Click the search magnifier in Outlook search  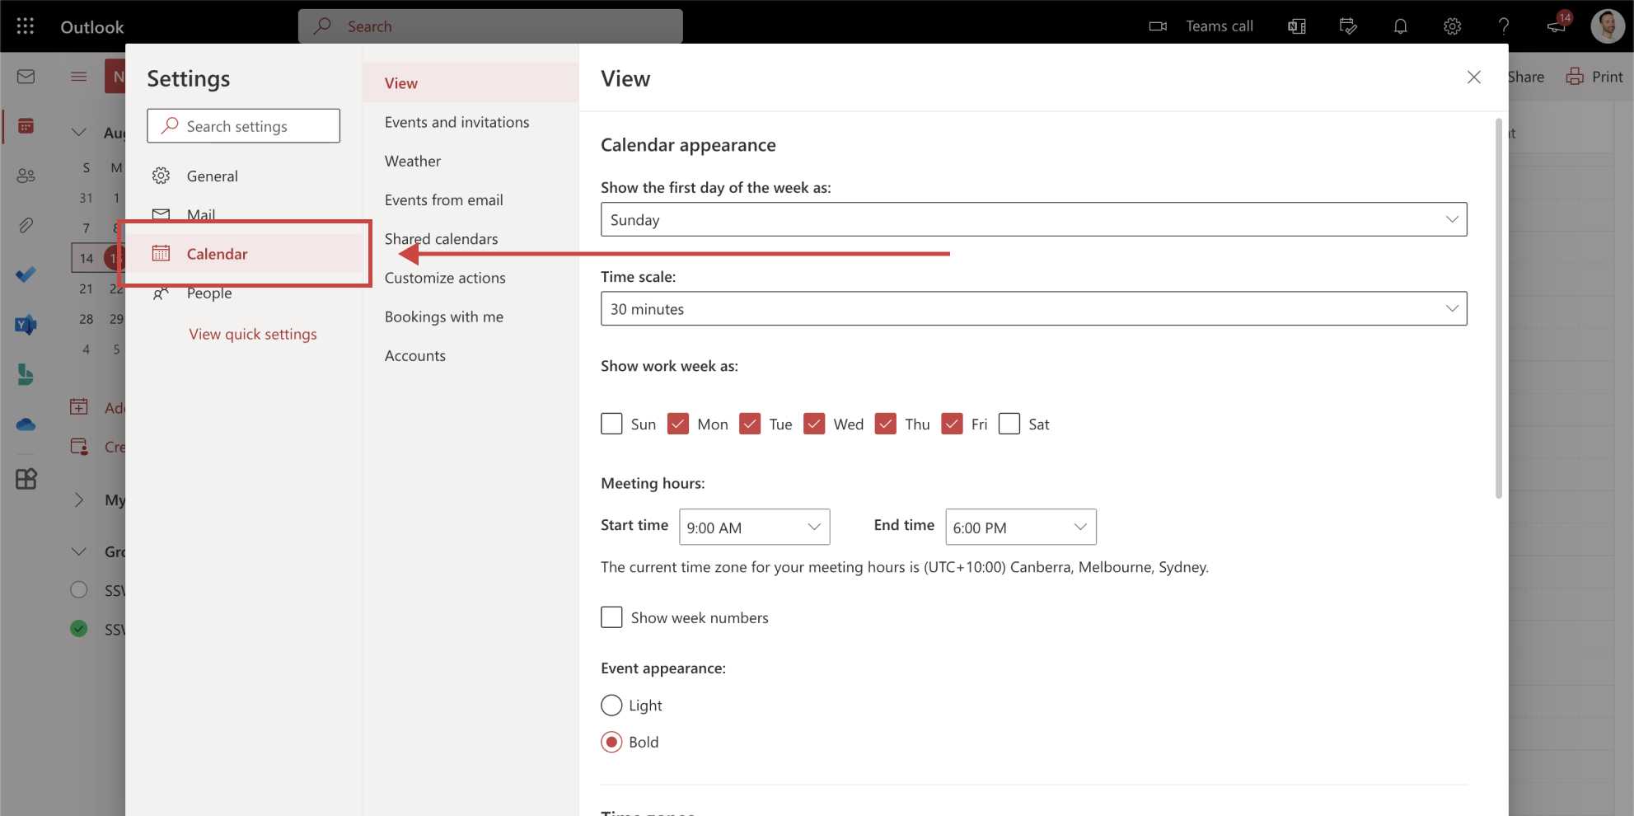click(323, 26)
